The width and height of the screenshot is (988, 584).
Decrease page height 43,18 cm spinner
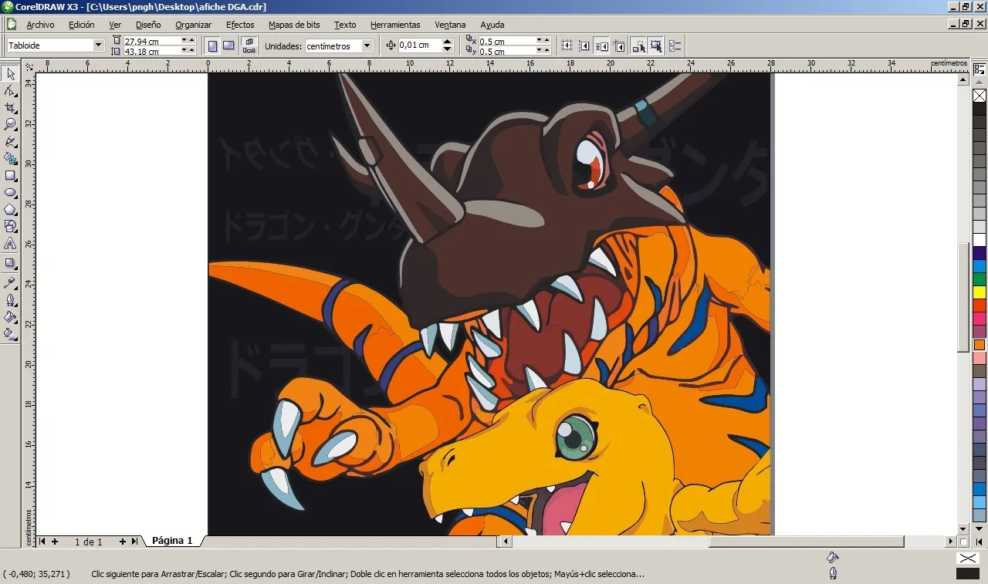point(184,52)
